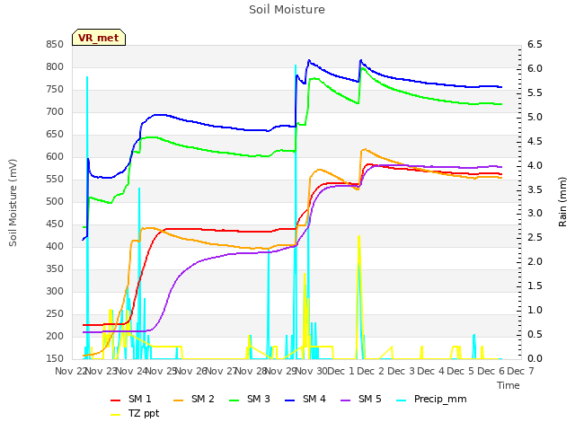Click the Dec 1 date tick label

point(341,371)
